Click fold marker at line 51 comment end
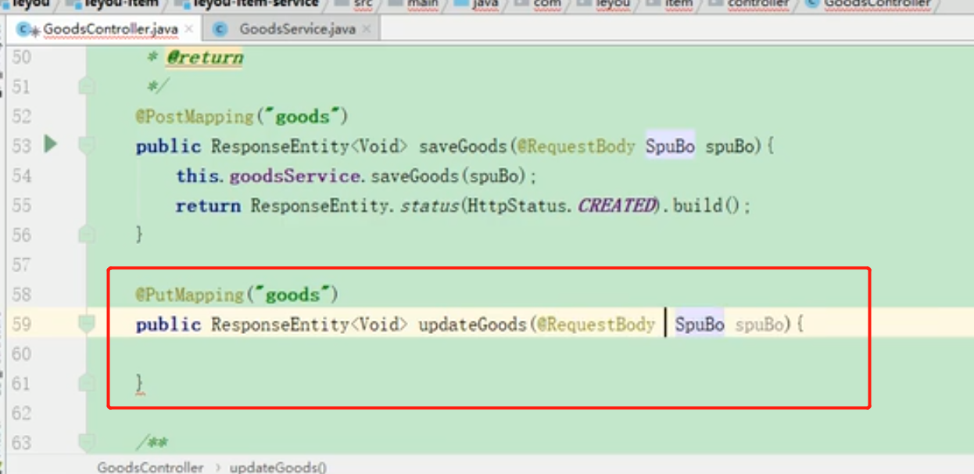974x474 pixels. coord(87,86)
